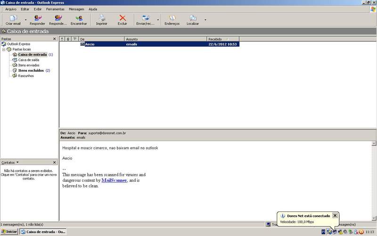Collapse the Pastas locais tree node

(x=4, y=50)
